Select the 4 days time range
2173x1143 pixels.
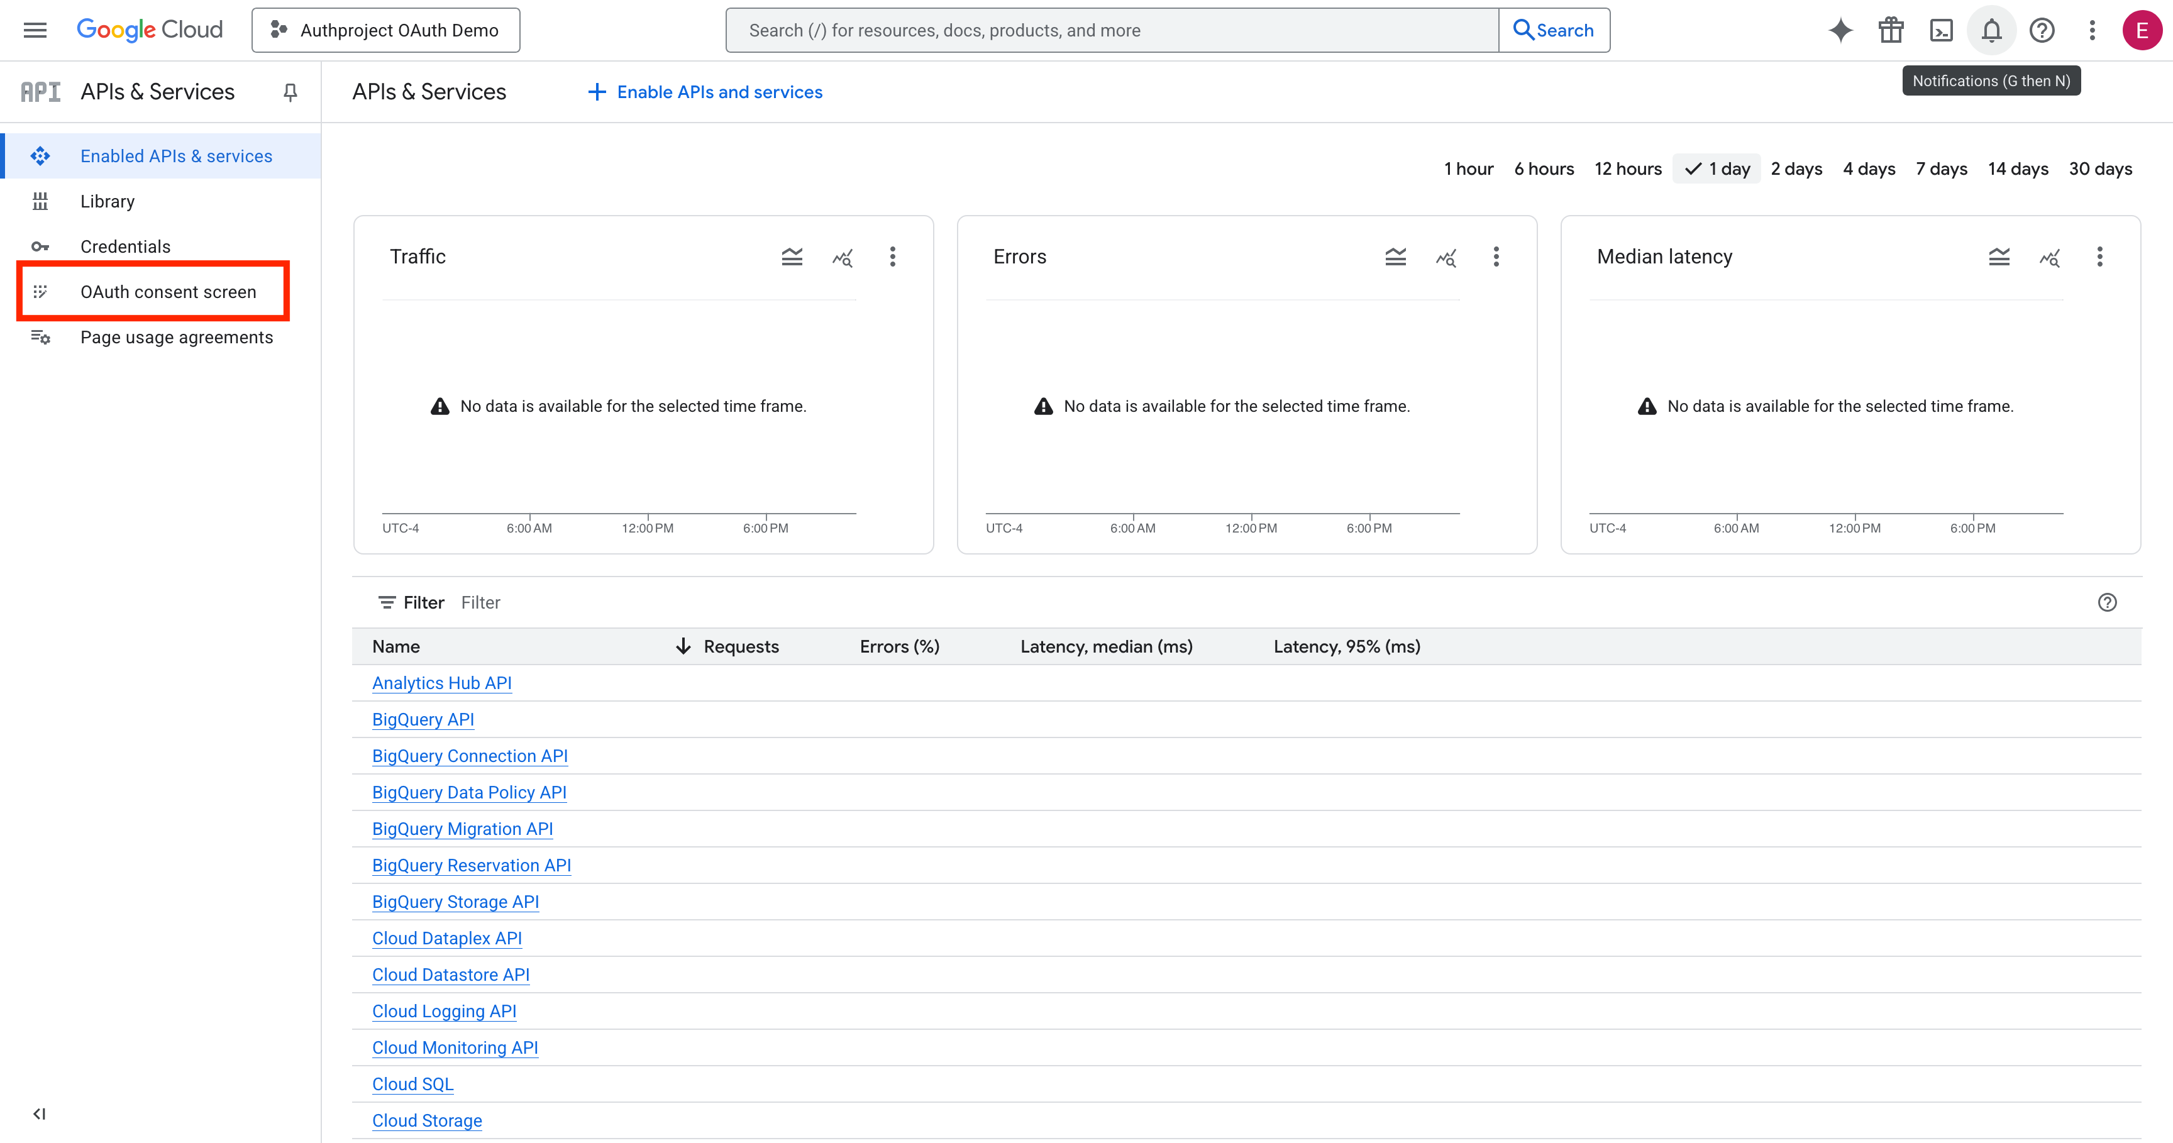[1869, 168]
